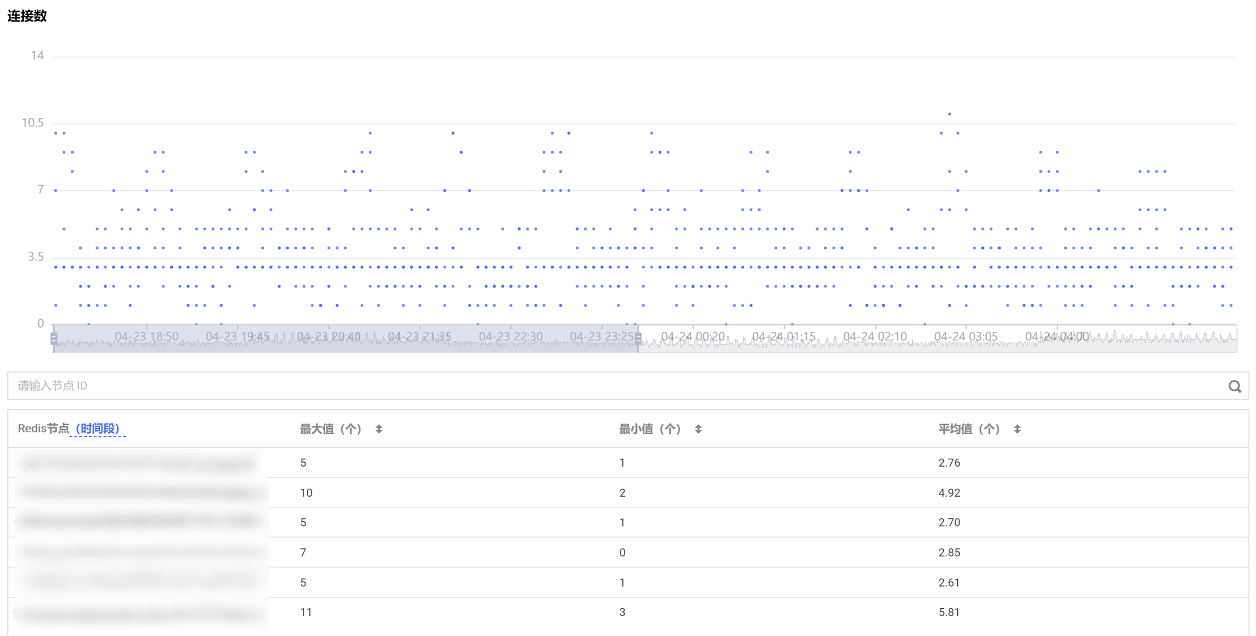Click left handle of time range slider
This screenshot has width=1256, height=636.
tap(54, 339)
